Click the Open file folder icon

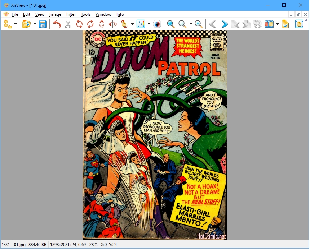point(26,24)
